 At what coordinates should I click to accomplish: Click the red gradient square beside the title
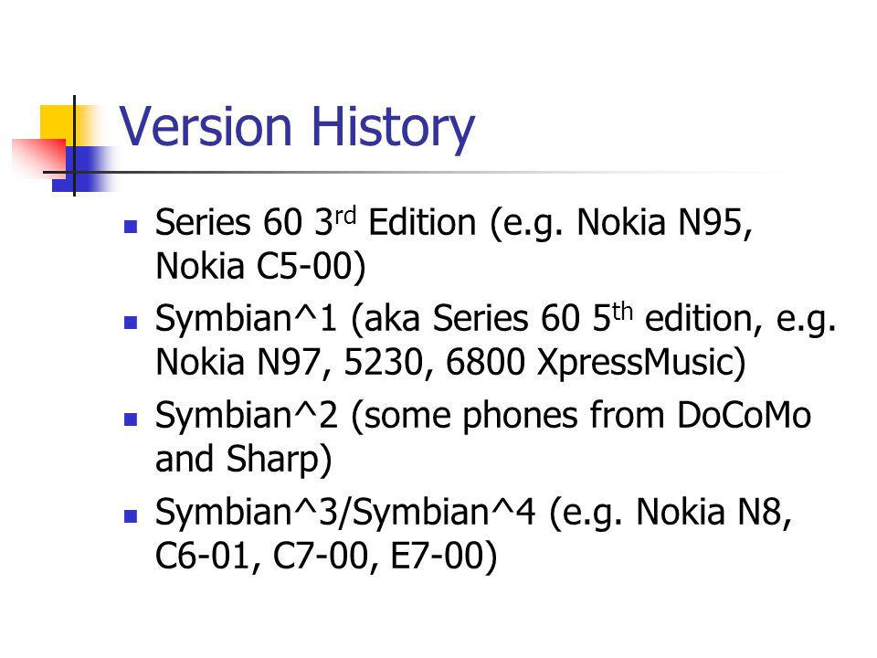pos(38,156)
